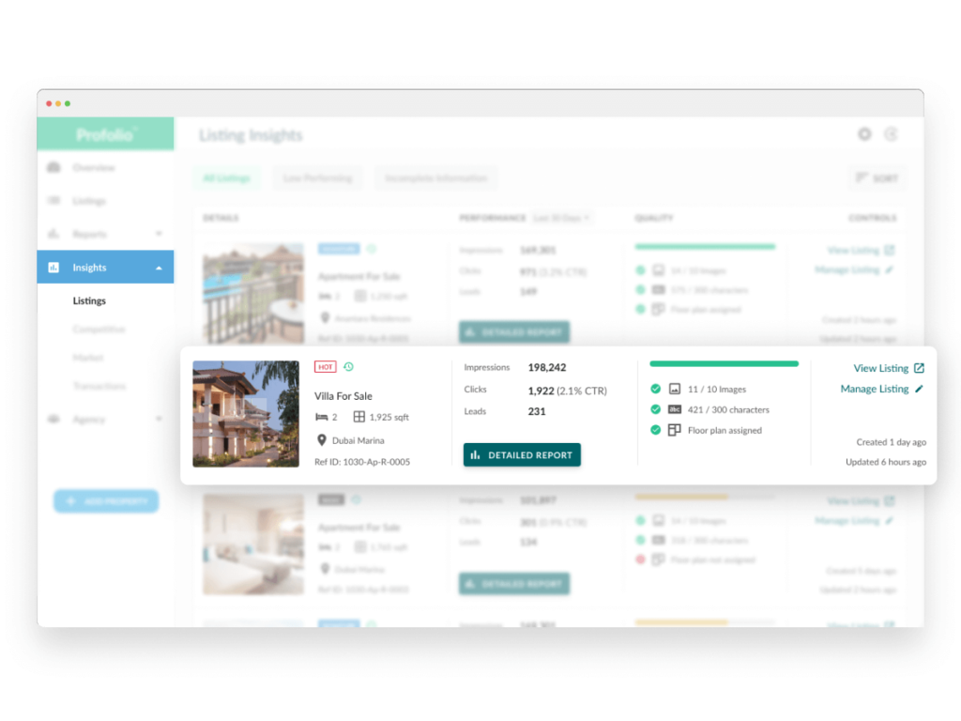Click the Updated 6 hours ago text
961x721 pixels.
[x=886, y=462]
